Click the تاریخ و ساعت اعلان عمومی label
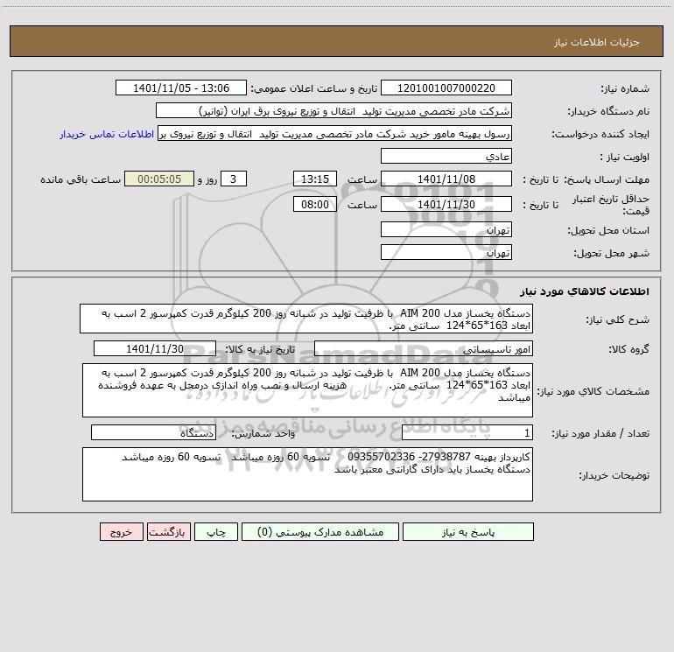674x652 pixels. 314,88
